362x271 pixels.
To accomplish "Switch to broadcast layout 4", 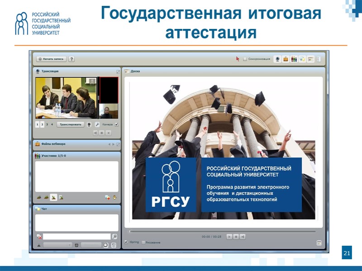I will pyautogui.click(x=52, y=125).
